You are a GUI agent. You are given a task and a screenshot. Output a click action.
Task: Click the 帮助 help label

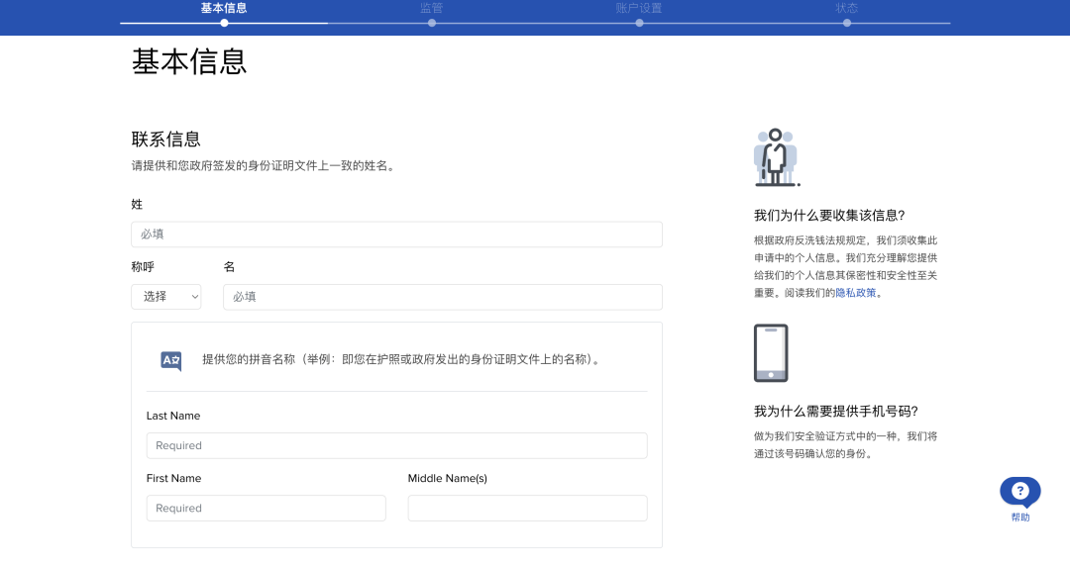(x=1019, y=518)
